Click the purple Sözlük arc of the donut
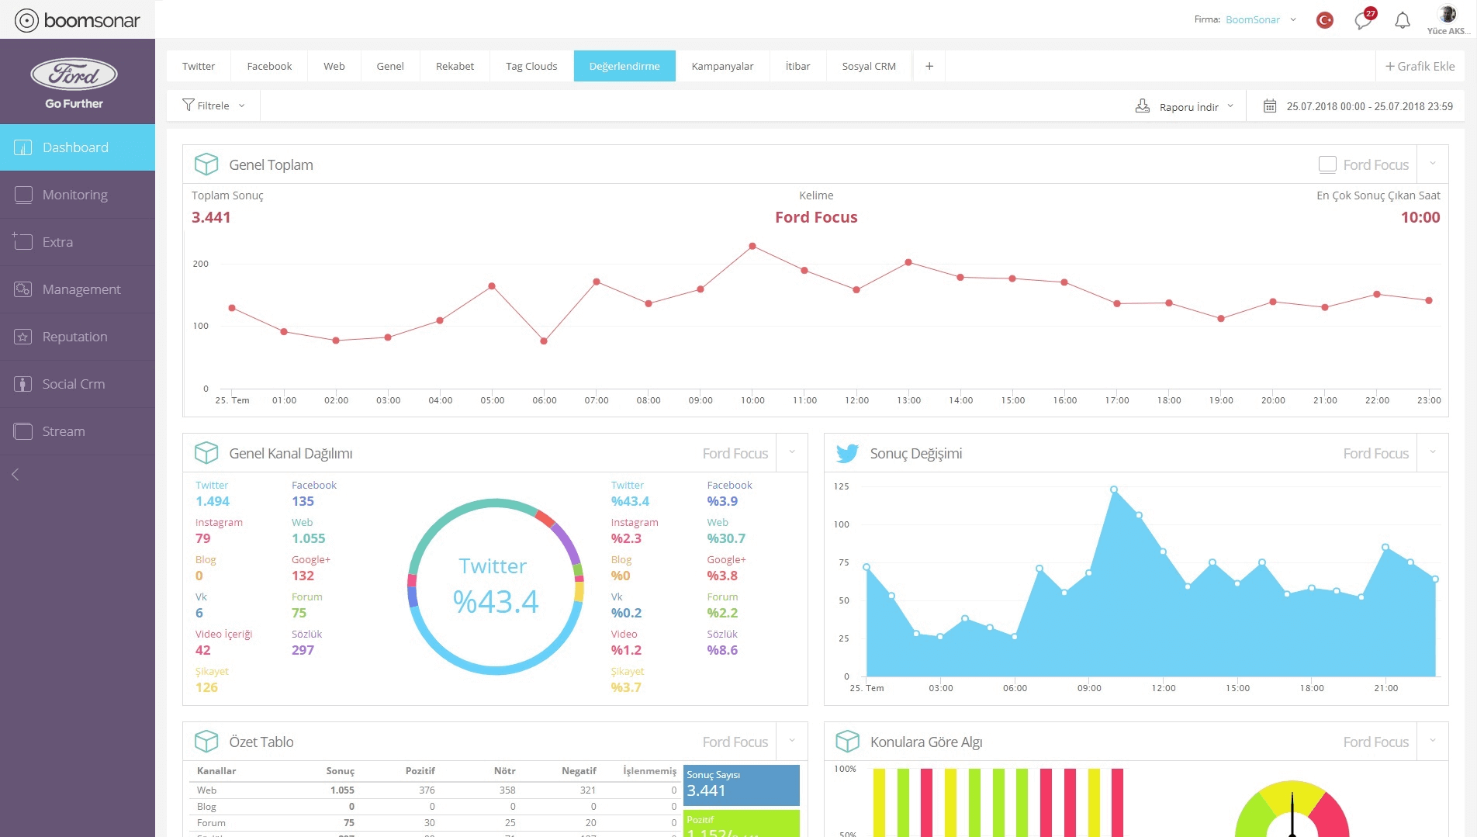 pos(569,544)
